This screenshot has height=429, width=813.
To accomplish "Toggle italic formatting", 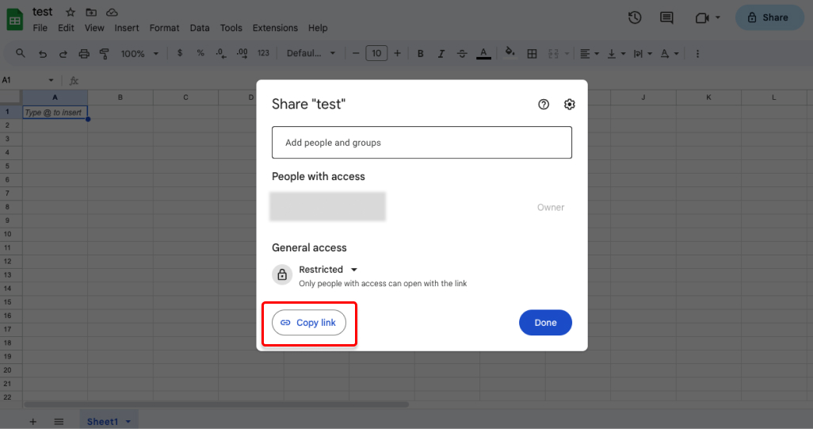I will tap(441, 53).
